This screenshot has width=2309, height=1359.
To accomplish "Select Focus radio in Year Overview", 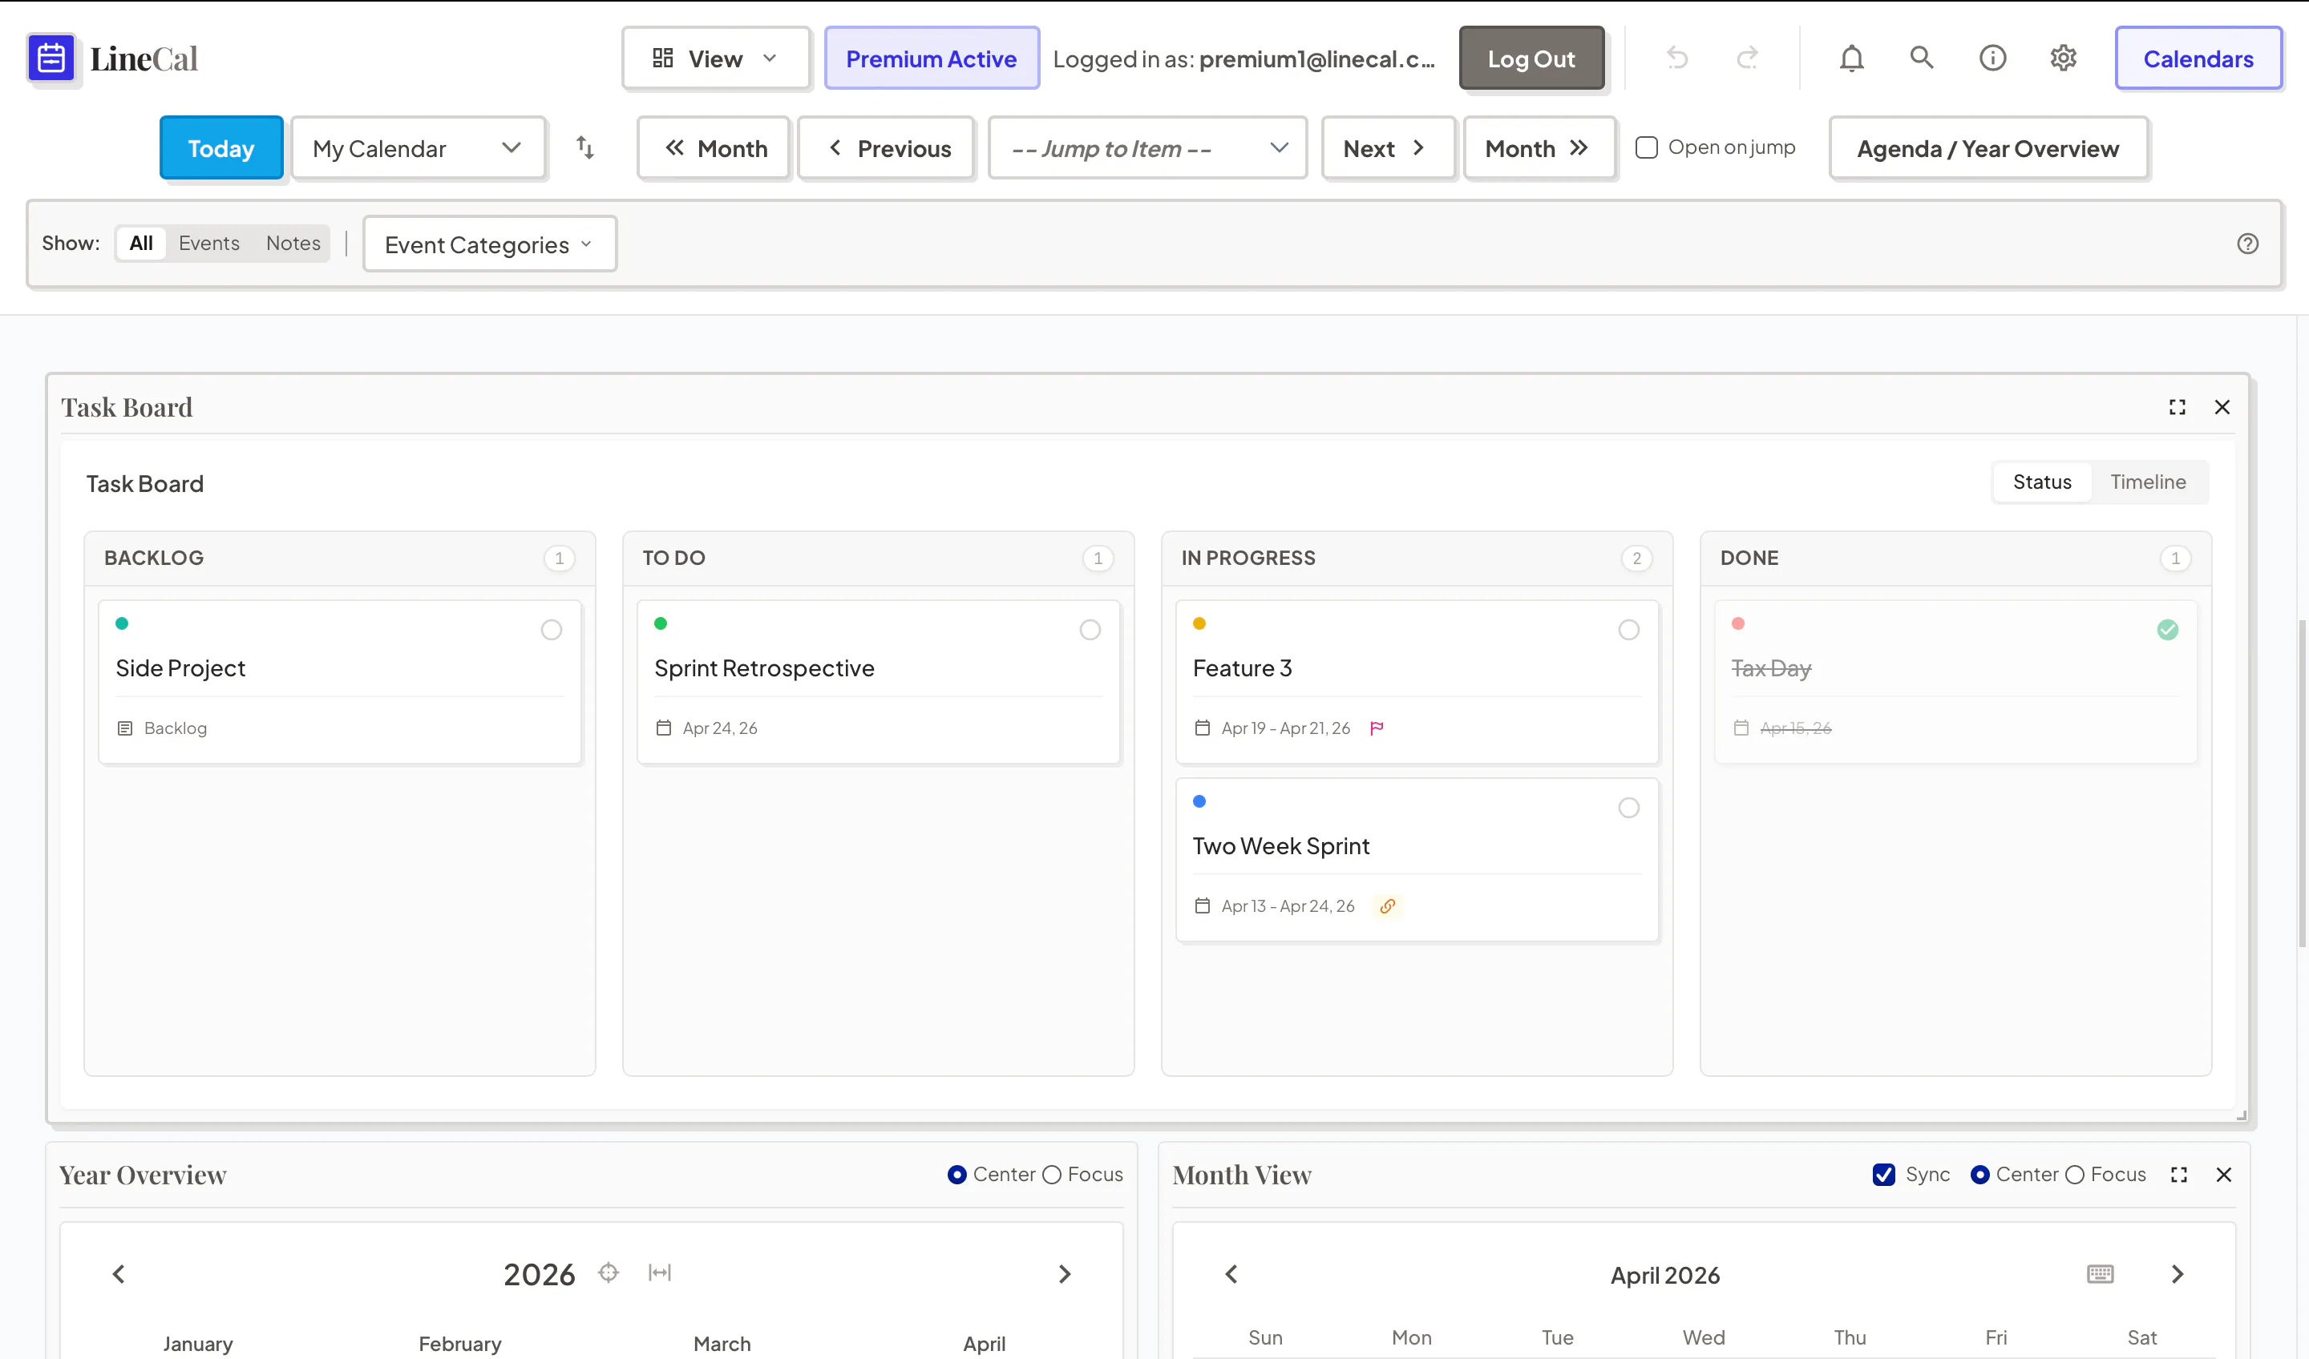I will (1052, 1175).
